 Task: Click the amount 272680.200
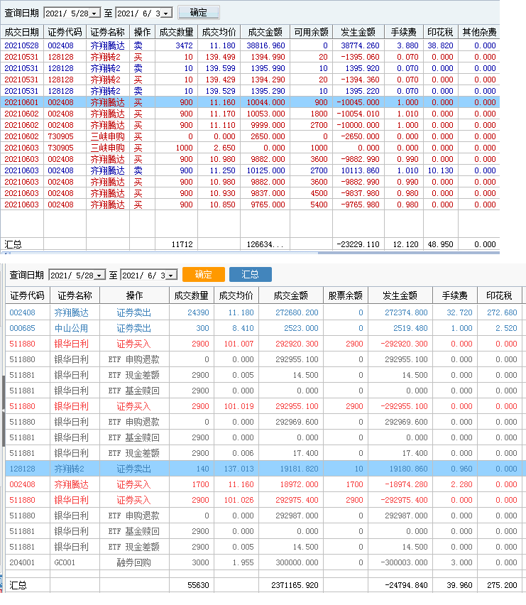[x=297, y=312]
